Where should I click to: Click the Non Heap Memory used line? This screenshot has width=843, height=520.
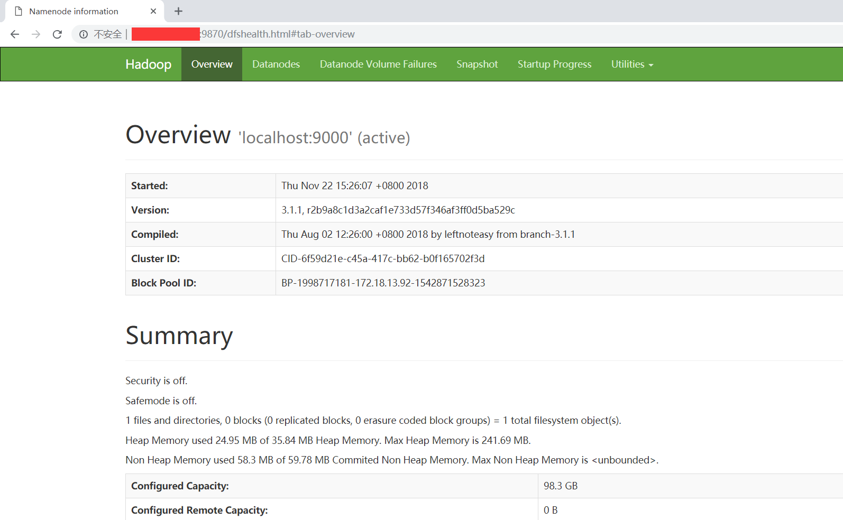(392, 460)
